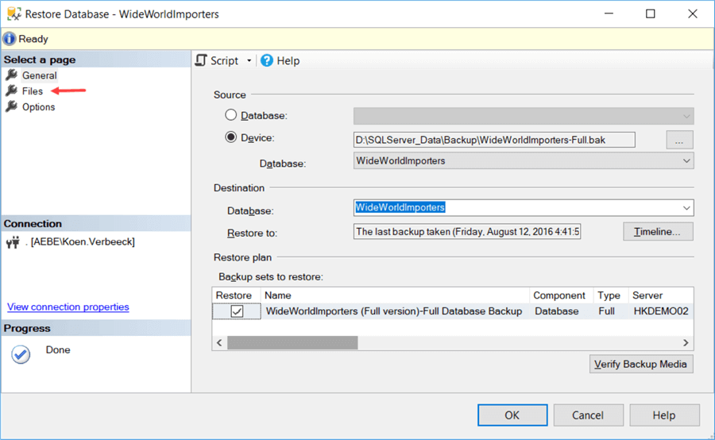This screenshot has width=715, height=440.
Task: Click the device path text field
Action: point(494,140)
